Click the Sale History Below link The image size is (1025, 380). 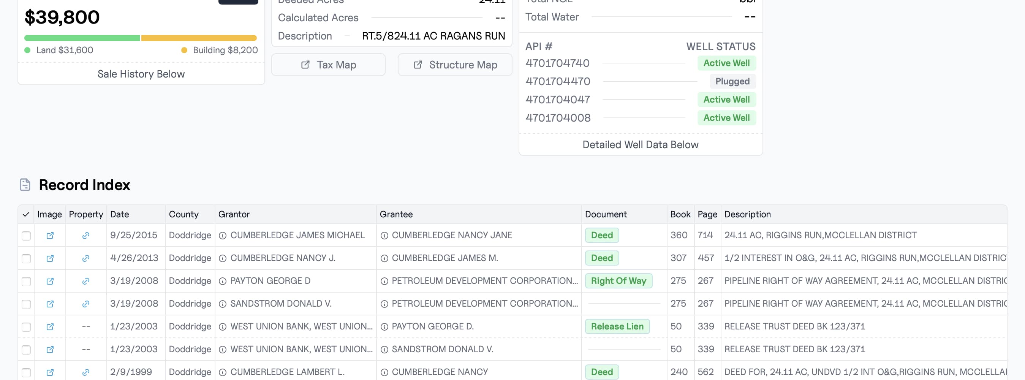[x=141, y=74]
